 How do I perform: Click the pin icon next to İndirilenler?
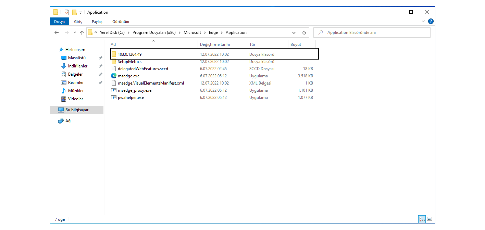pyautogui.click(x=100, y=66)
